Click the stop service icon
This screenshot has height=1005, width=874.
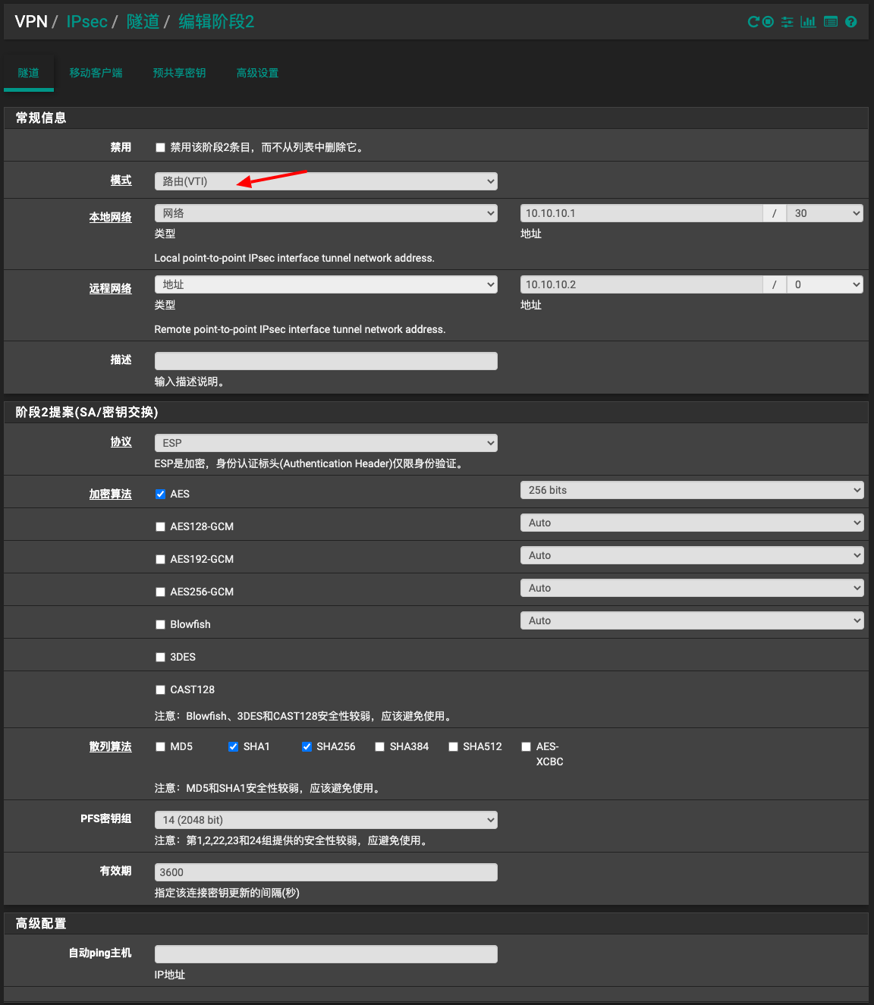[769, 22]
